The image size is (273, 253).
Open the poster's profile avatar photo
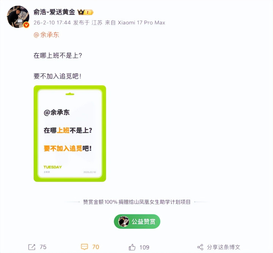pos(18,17)
